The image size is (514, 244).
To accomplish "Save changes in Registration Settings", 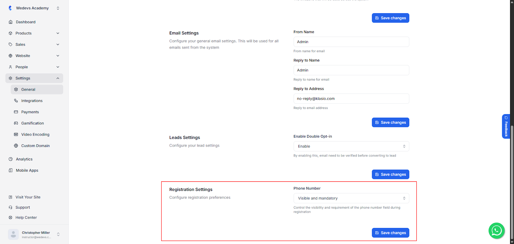I will 390,233.
